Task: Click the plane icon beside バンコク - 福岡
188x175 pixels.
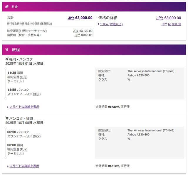Action: tap(7, 118)
